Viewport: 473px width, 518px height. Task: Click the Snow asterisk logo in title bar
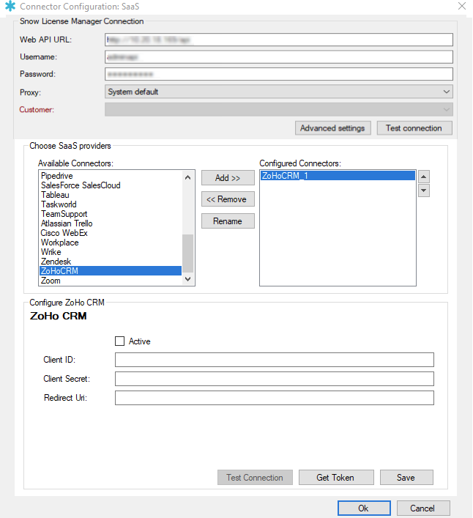(x=10, y=6)
